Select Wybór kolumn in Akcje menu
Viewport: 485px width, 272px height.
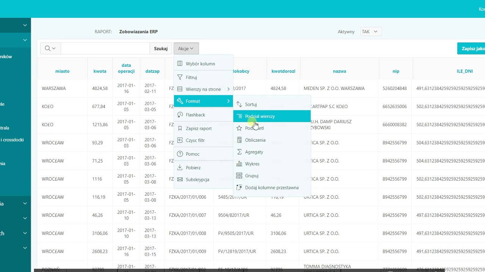(203, 64)
